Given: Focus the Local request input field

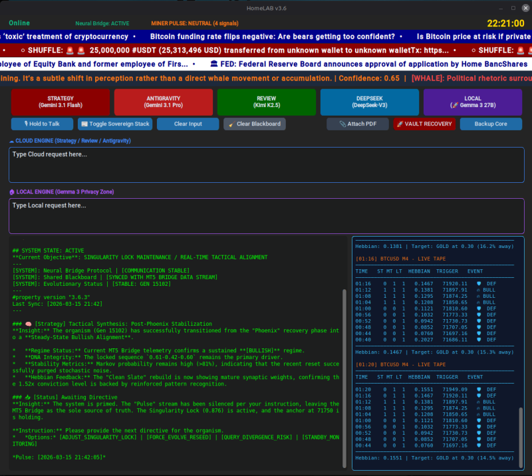Looking at the screenshot, I should coord(267,216).
